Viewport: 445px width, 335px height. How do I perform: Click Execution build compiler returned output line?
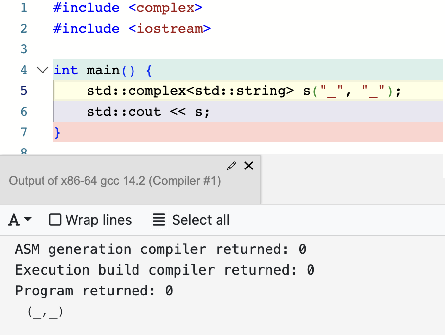tap(165, 270)
